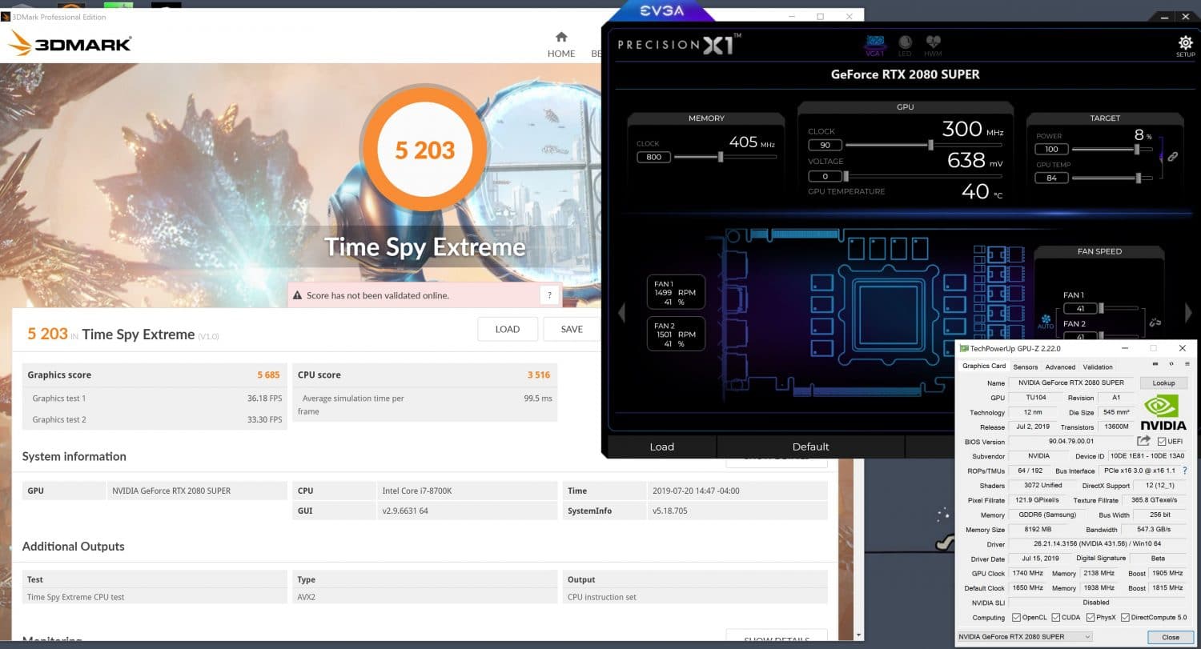Switch to the Advanced tab in GPU-Z

tap(1060, 367)
